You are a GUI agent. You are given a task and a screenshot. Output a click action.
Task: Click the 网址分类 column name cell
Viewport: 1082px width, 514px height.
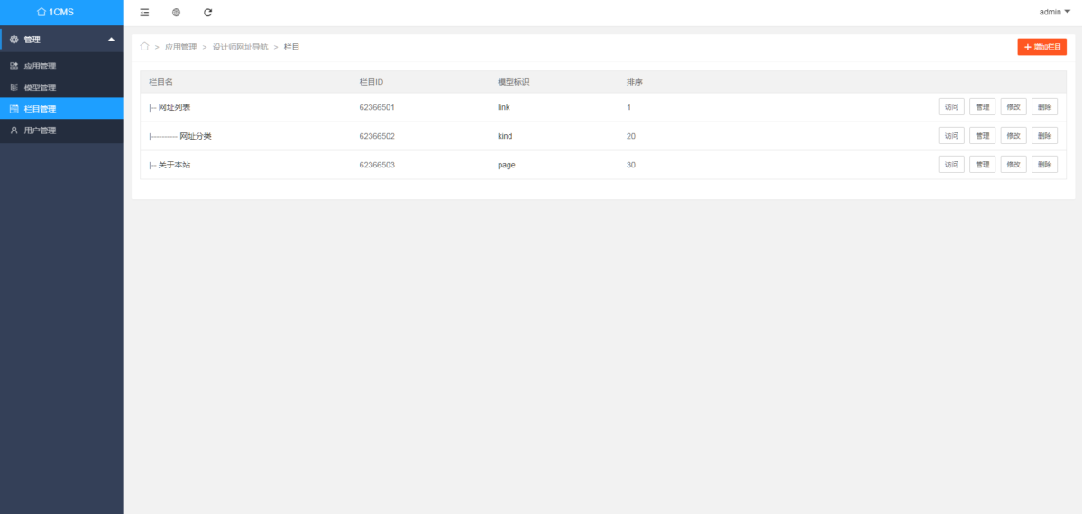click(195, 136)
